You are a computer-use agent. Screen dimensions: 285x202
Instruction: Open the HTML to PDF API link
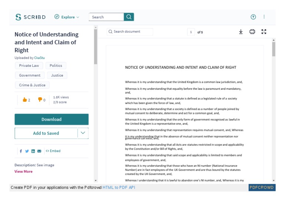tap(119, 188)
